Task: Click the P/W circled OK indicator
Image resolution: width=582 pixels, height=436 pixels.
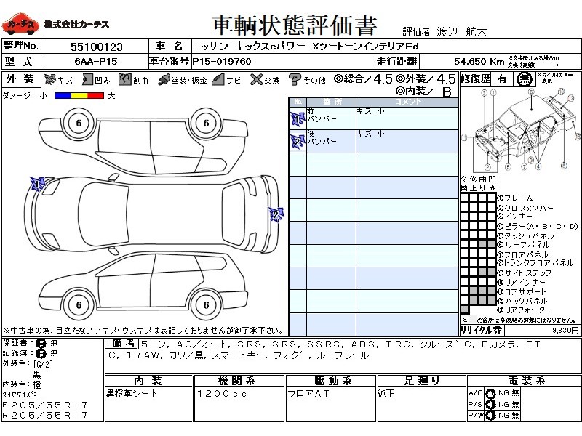Action: pyautogui.click(x=490, y=415)
